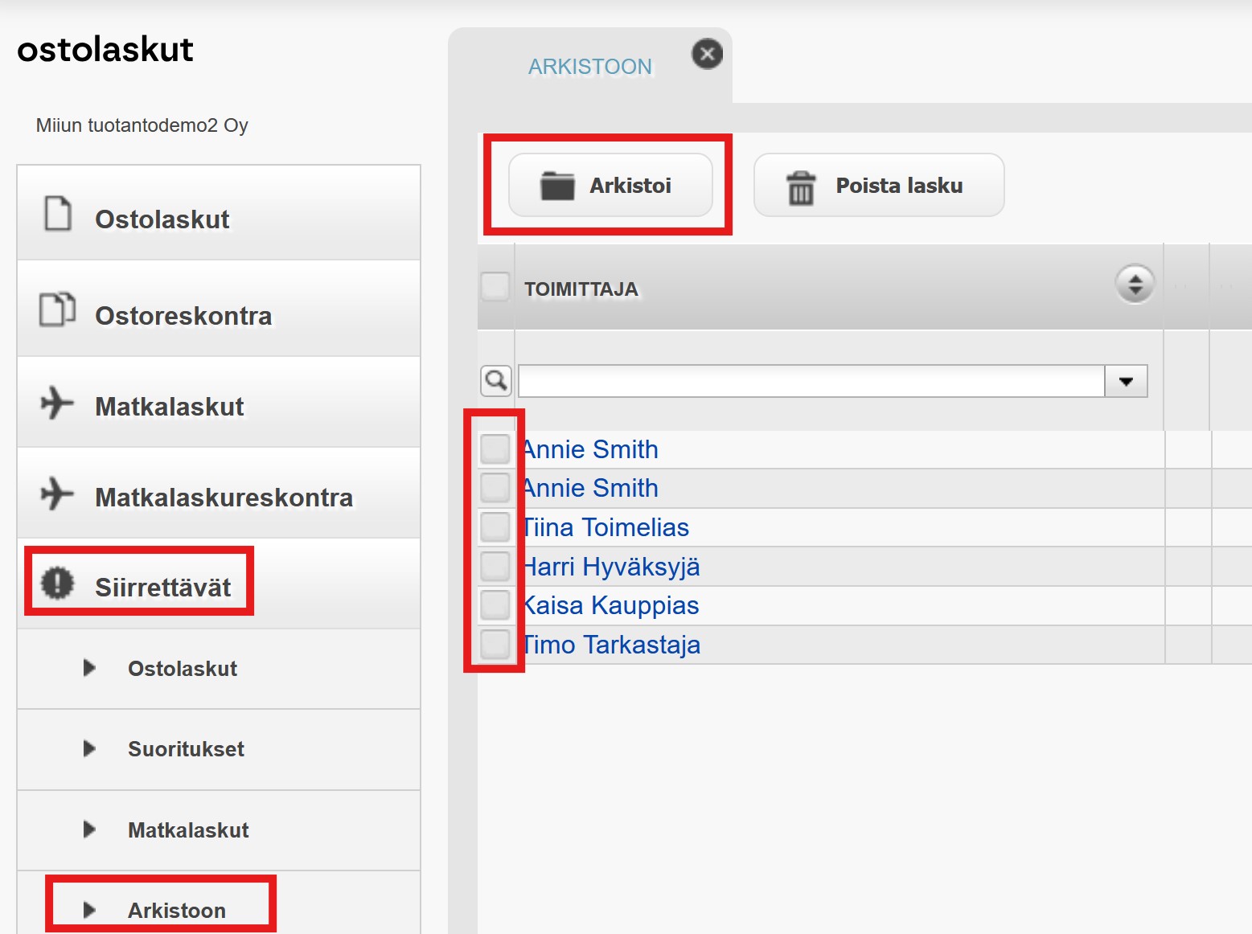Check the first Annie Smith row checkbox
This screenshot has width=1252, height=934.
pos(495,449)
